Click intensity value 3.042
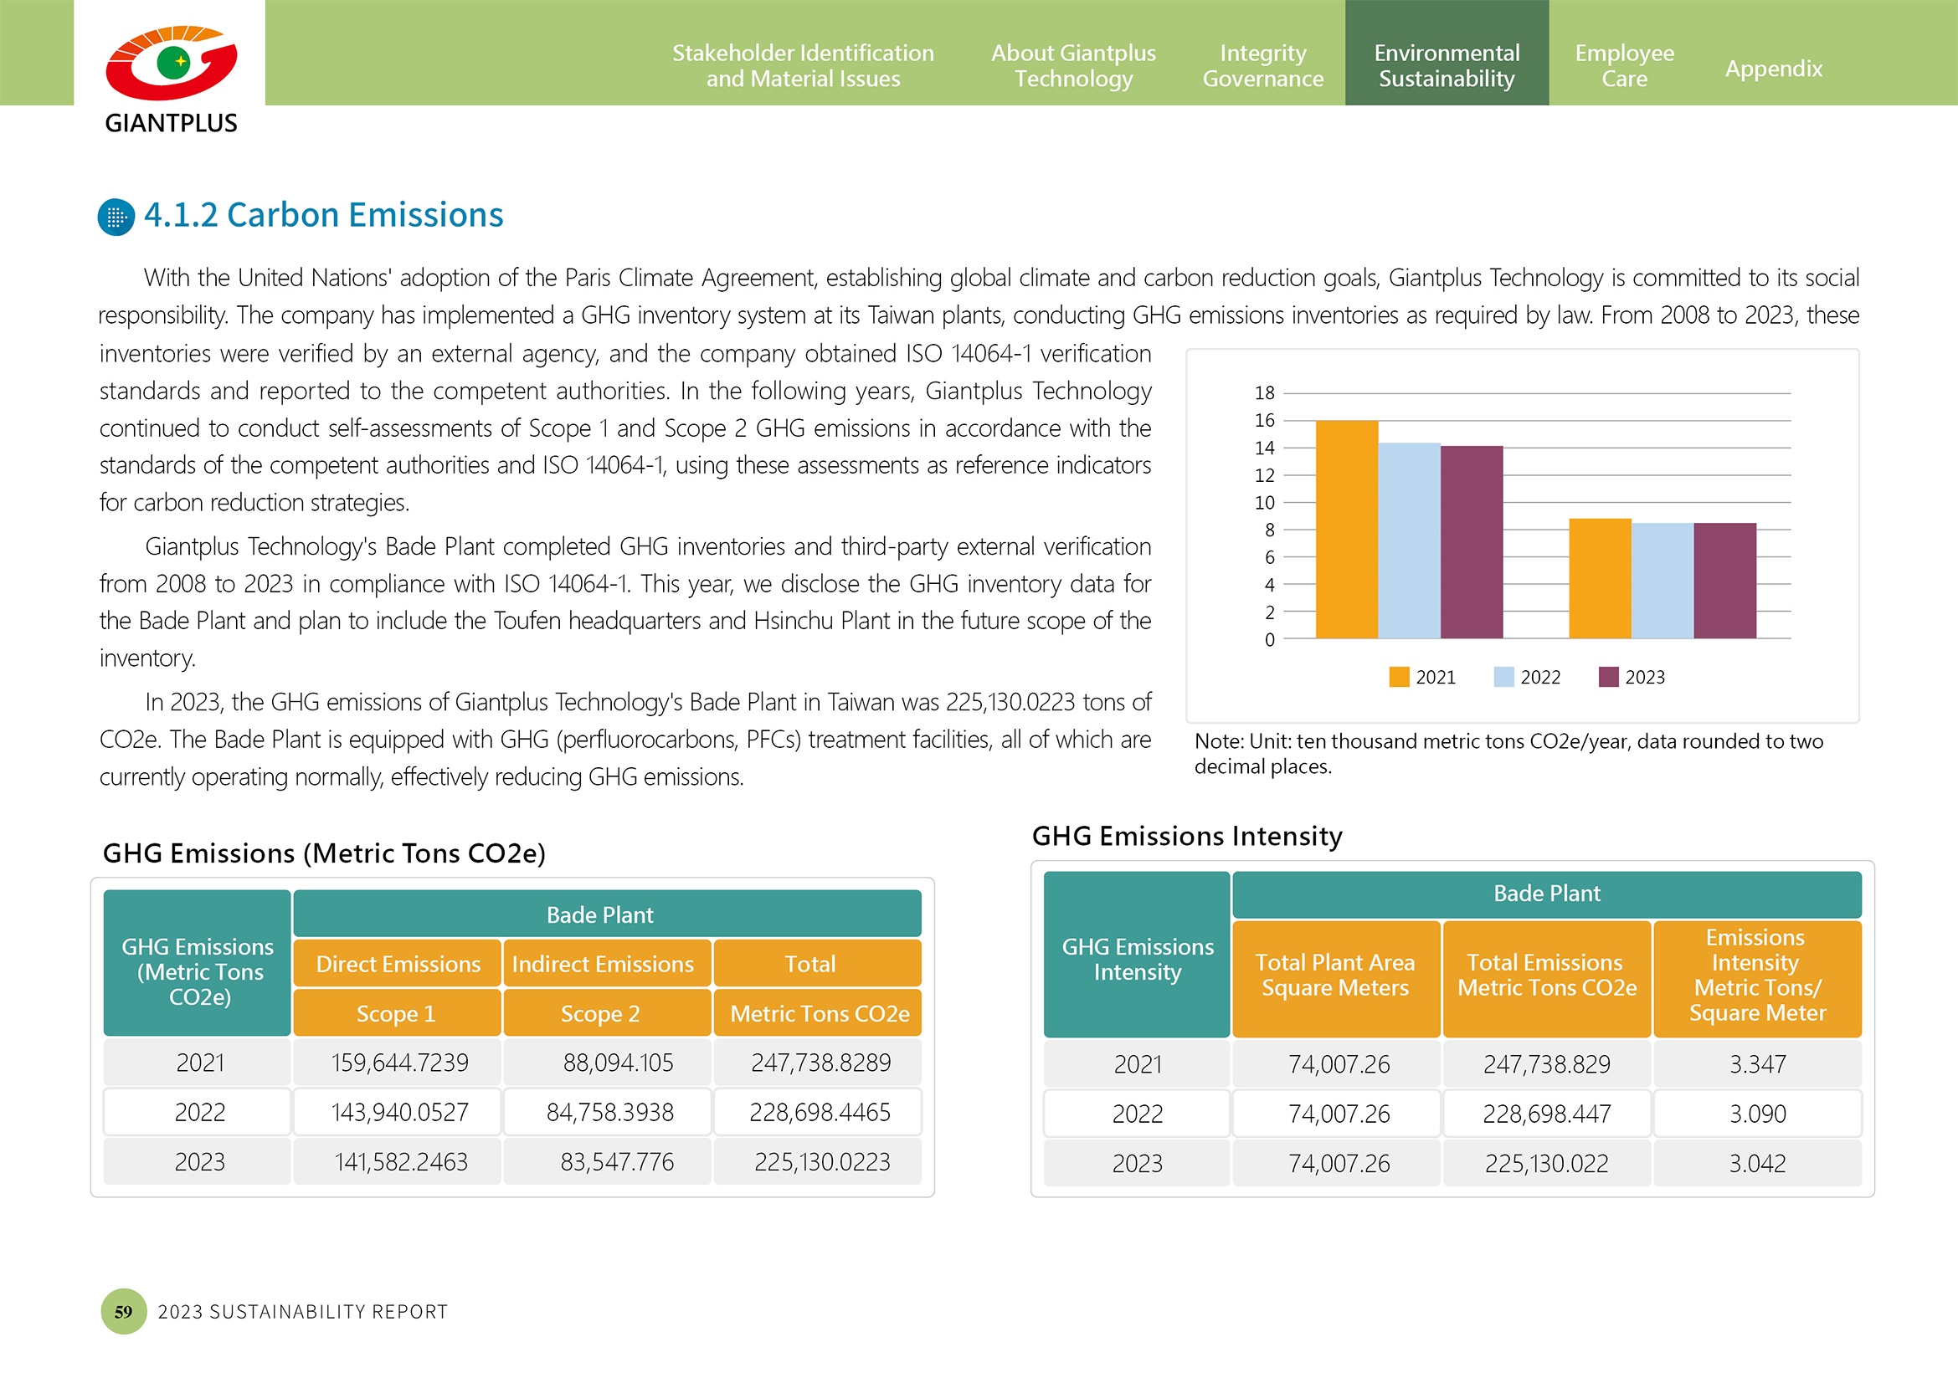1958x1383 pixels. (x=1757, y=1163)
